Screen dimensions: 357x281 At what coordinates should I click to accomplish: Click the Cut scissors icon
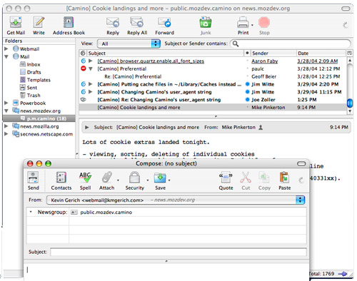pyautogui.click(x=246, y=178)
